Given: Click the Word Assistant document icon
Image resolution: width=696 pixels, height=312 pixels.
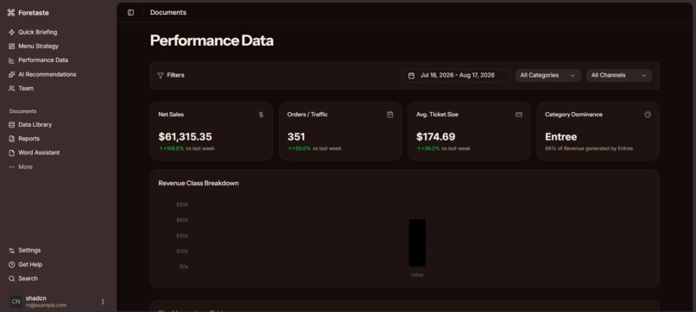Looking at the screenshot, I should [x=11, y=153].
